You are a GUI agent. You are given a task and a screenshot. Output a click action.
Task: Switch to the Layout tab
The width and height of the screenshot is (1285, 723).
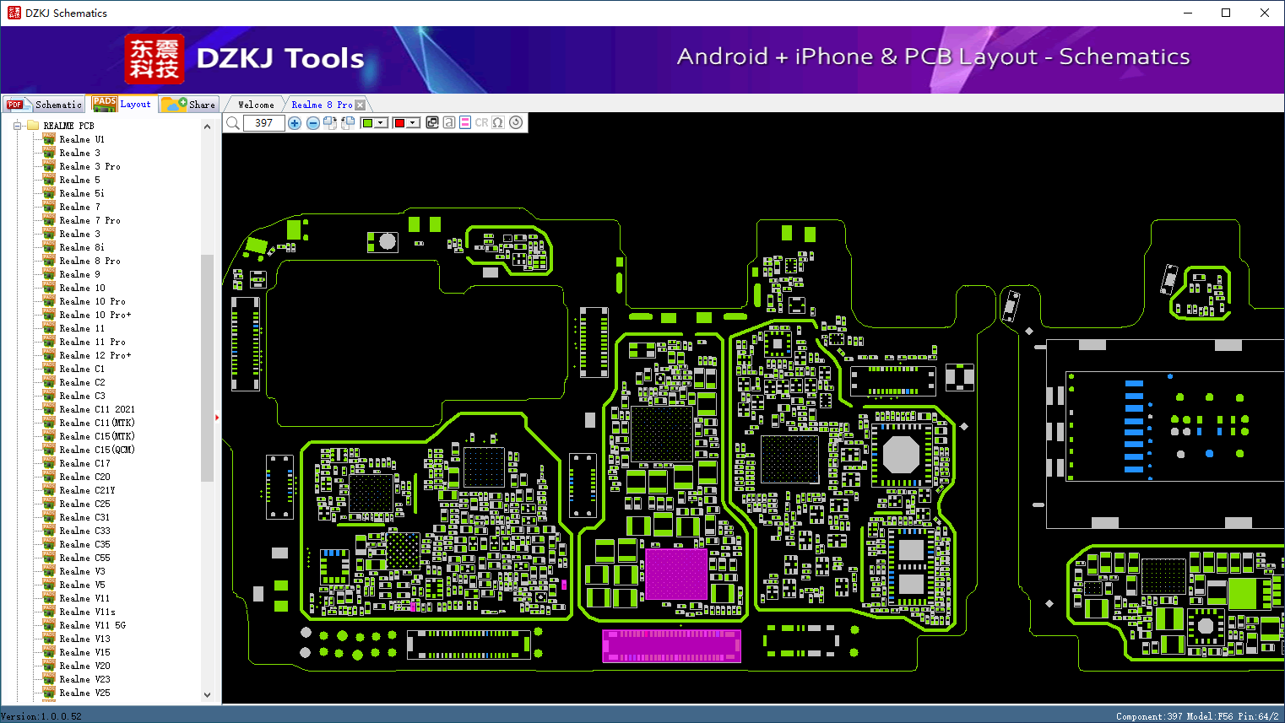[x=122, y=104]
